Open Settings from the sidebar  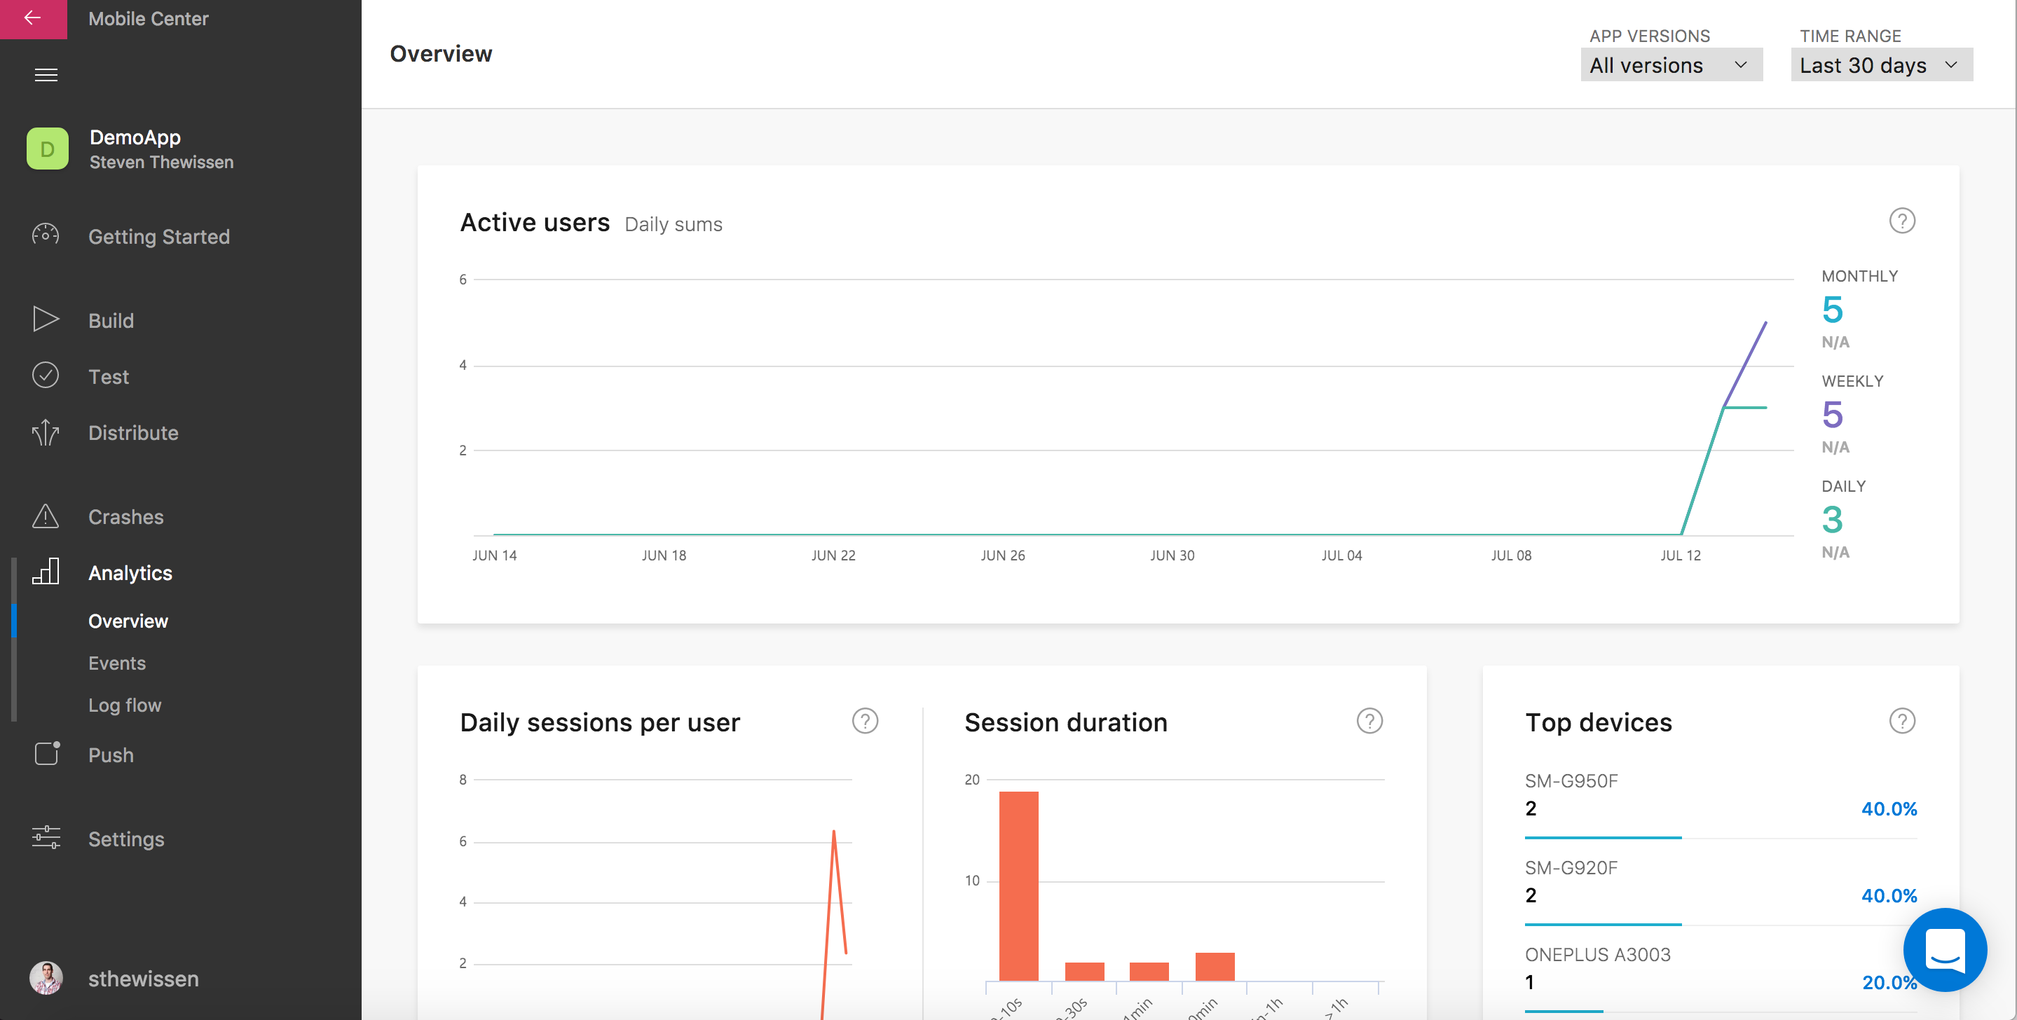click(x=125, y=839)
